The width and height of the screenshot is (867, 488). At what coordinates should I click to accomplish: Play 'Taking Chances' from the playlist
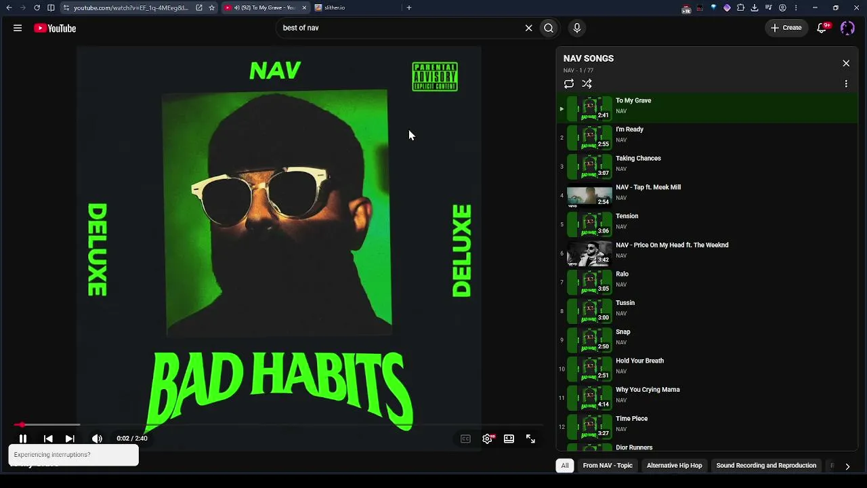pyautogui.click(x=707, y=167)
